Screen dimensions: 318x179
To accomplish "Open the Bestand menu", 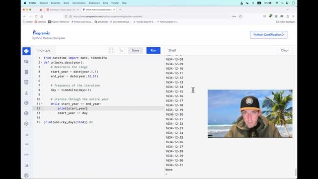I will pyautogui.click(x=44, y=3).
